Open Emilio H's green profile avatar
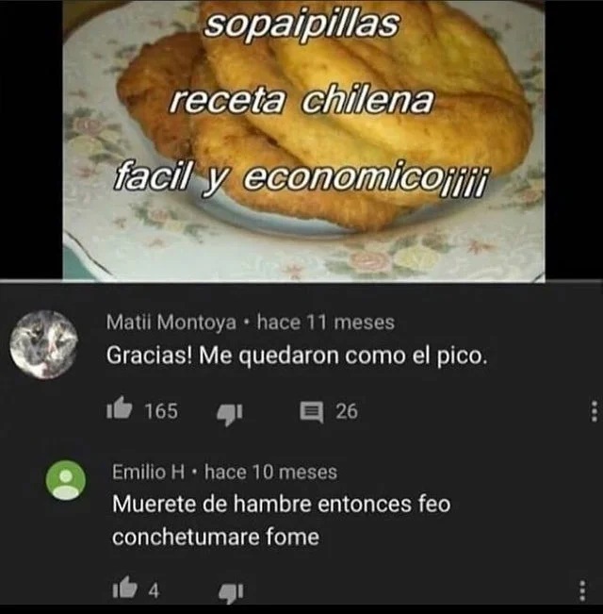Screen dimensions: 603x614 pyautogui.click(x=66, y=480)
